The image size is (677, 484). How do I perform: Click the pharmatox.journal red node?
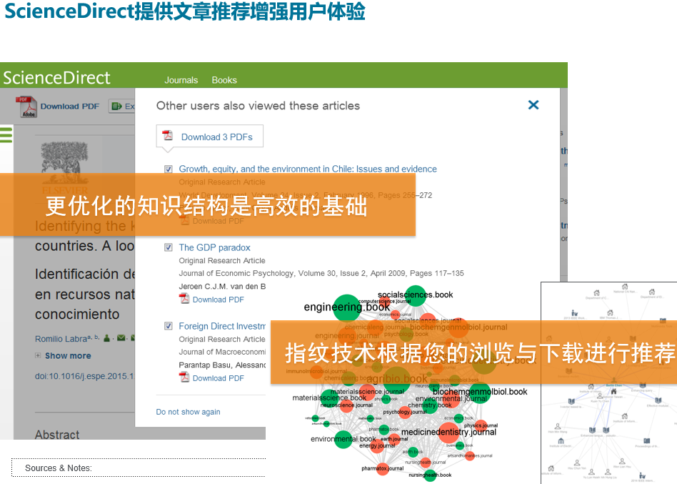383,469
